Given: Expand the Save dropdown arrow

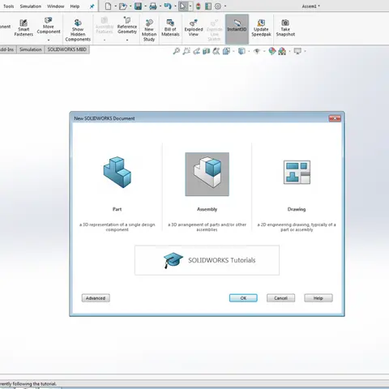Looking at the screenshot, I should [145, 6].
